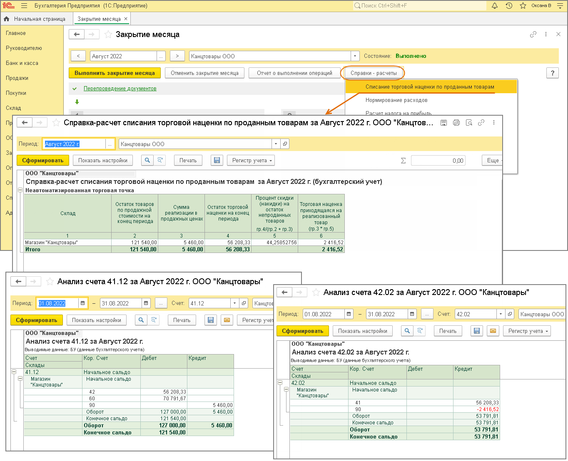Search magnifier in Анализ счета 42.02 toolbar
568x461 pixels.
[407, 331]
